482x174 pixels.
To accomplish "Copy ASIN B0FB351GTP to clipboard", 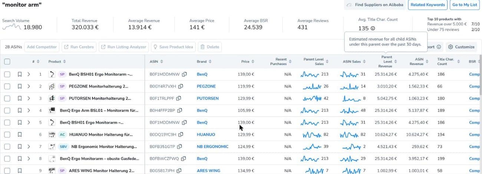I will (179, 147).
